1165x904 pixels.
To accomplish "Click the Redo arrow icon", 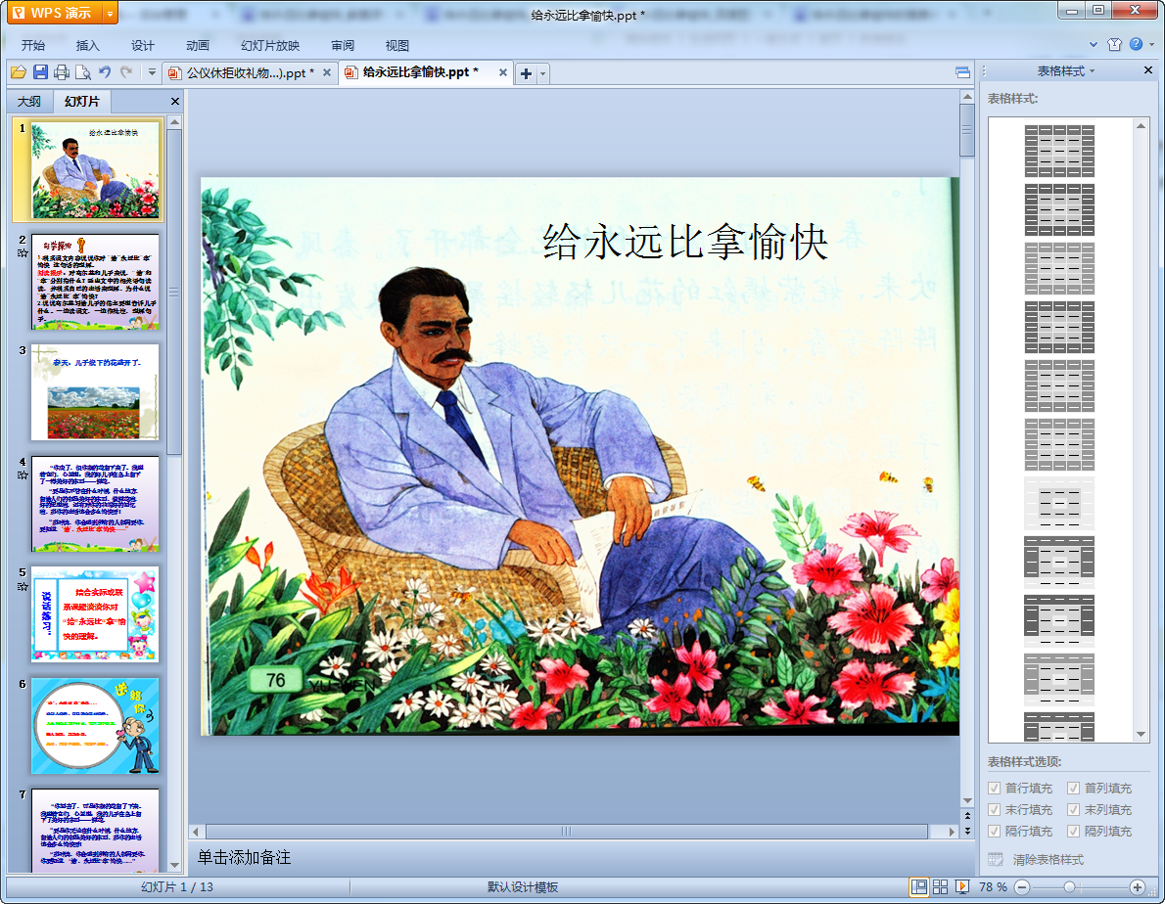I will 126,72.
